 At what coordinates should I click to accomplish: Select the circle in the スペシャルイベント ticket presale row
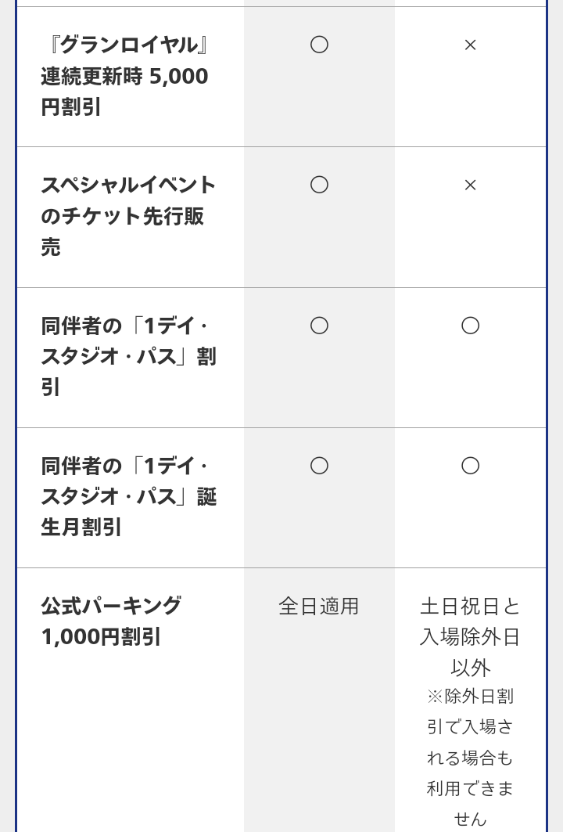coord(319,185)
